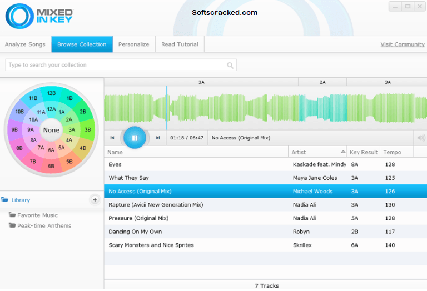Select Rapture (Avicii New Generation Mix)
This screenshot has height=291, width=427.
pyautogui.click(x=266, y=204)
